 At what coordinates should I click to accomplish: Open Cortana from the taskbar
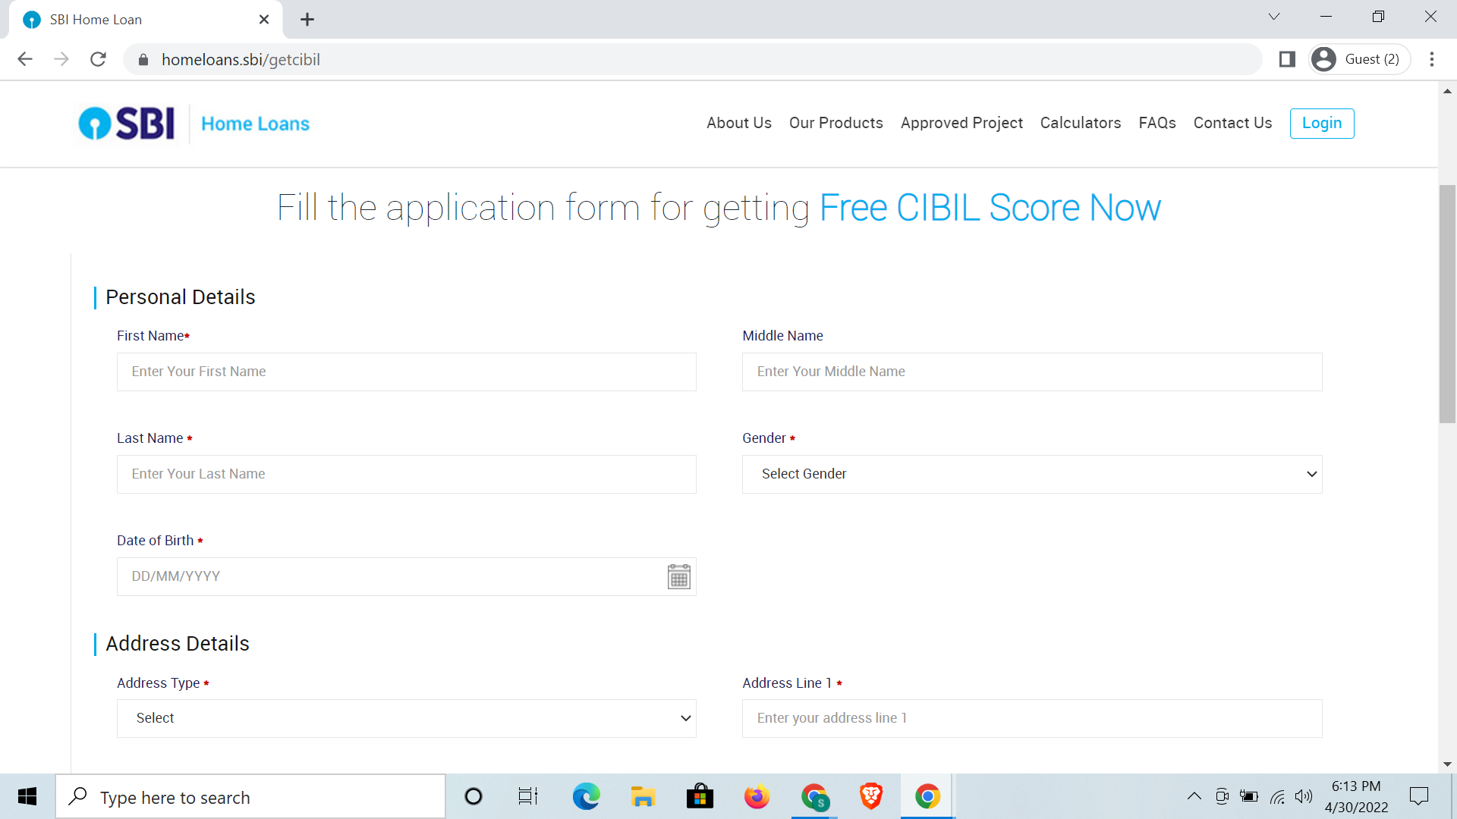(x=474, y=796)
